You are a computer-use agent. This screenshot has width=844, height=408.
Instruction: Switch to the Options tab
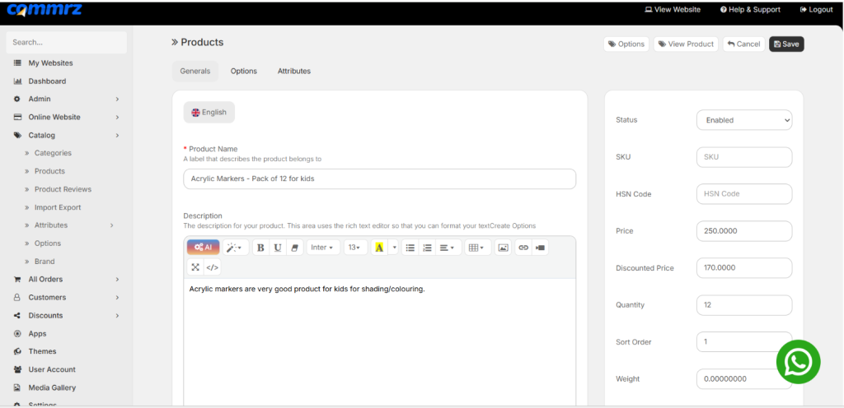click(x=244, y=71)
